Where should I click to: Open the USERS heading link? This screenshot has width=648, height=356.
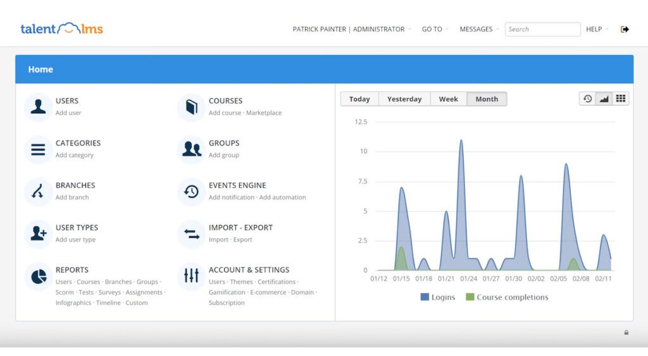(67, 101)
